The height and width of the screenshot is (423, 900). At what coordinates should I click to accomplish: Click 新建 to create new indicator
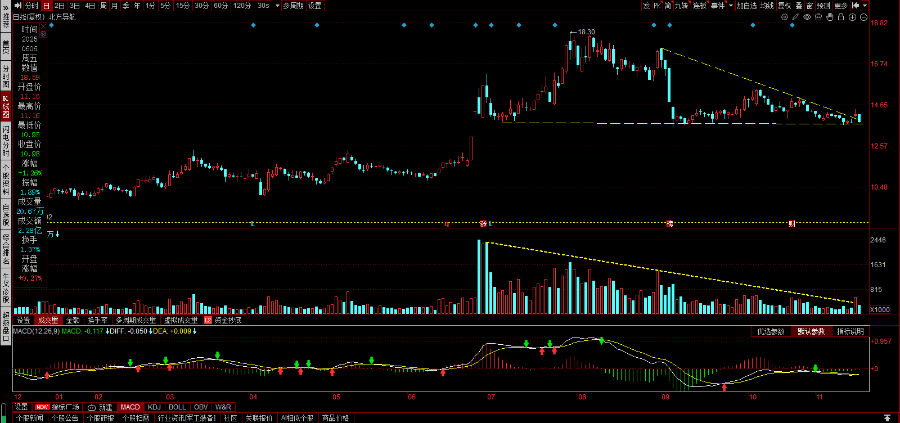pyautogui.click(x=100, y=407)
